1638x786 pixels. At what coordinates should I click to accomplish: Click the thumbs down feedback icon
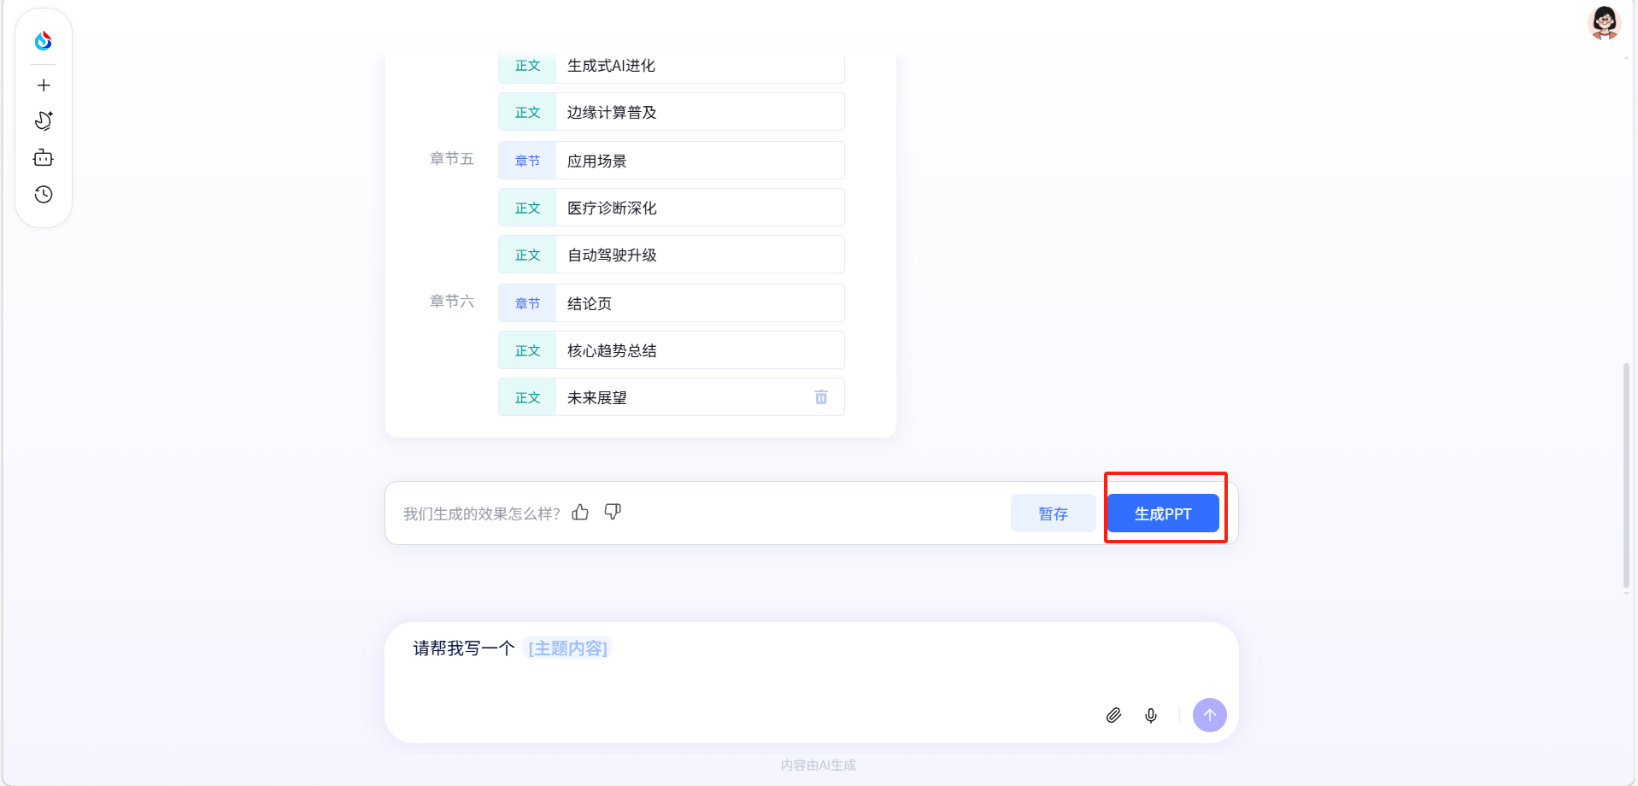pyautogui.click(x=613, y=512)
